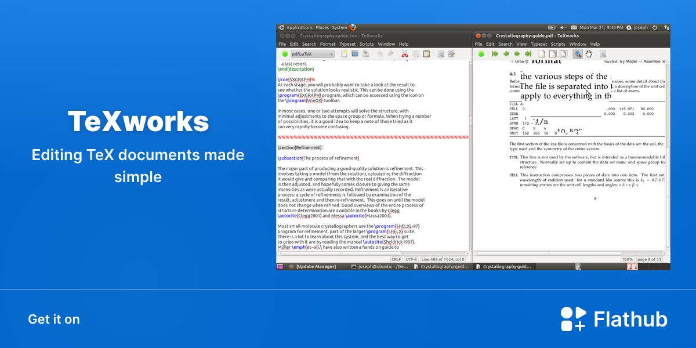
Task: Click the Paste clipboard icon
Action: point(426,54)
